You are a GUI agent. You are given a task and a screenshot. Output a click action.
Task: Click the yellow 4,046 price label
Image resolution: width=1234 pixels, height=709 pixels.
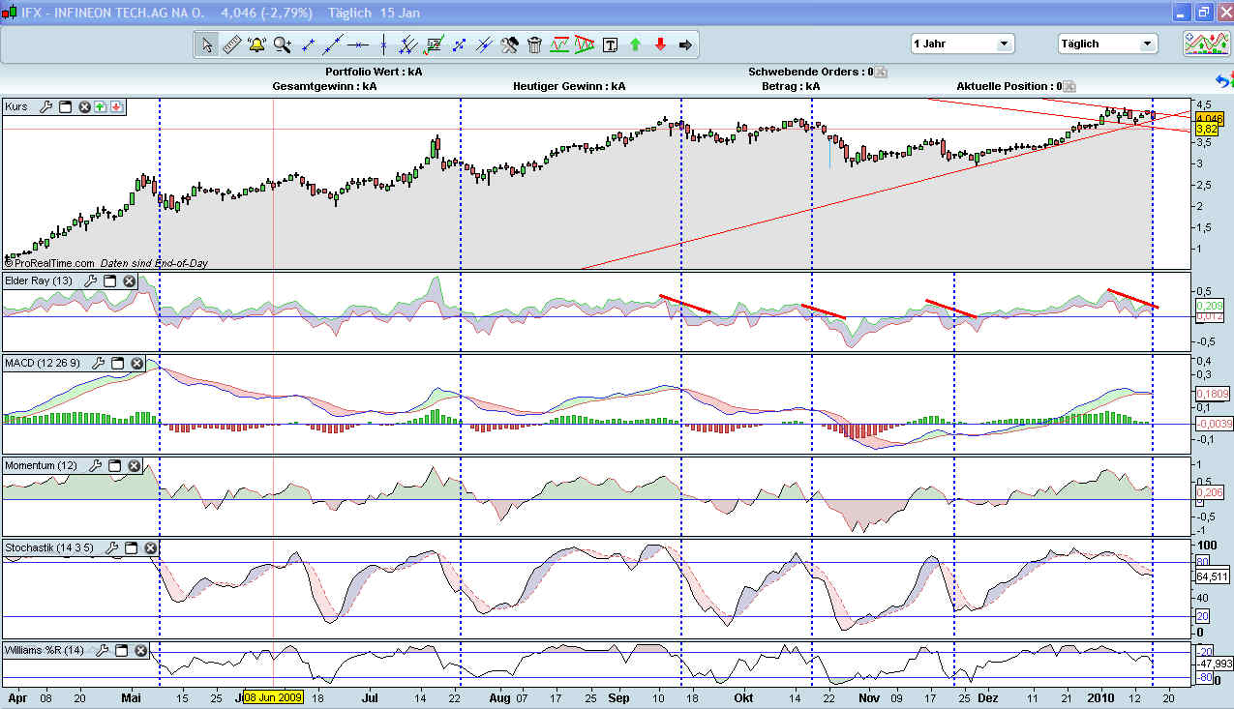pyautogui.click(x=1209, y=118)
